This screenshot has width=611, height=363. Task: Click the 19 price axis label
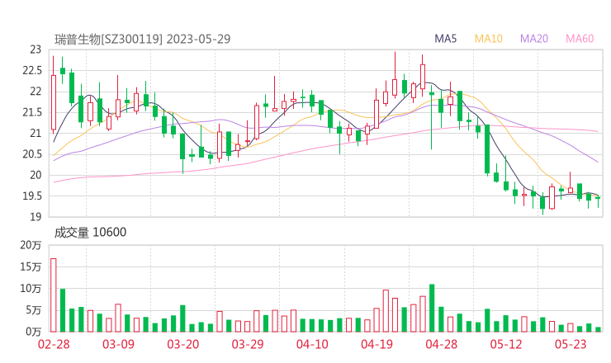click(36, 217)
